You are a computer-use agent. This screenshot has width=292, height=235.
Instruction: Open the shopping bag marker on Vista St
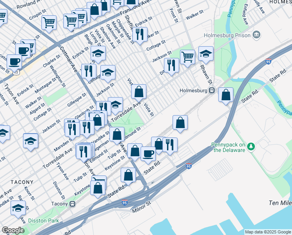point(139,92)
